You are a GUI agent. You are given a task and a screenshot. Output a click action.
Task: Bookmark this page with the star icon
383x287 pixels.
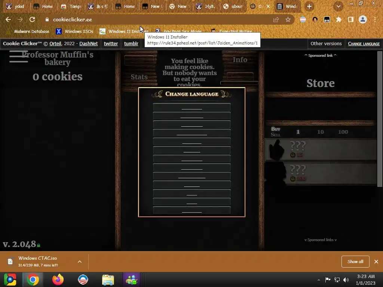288,20
